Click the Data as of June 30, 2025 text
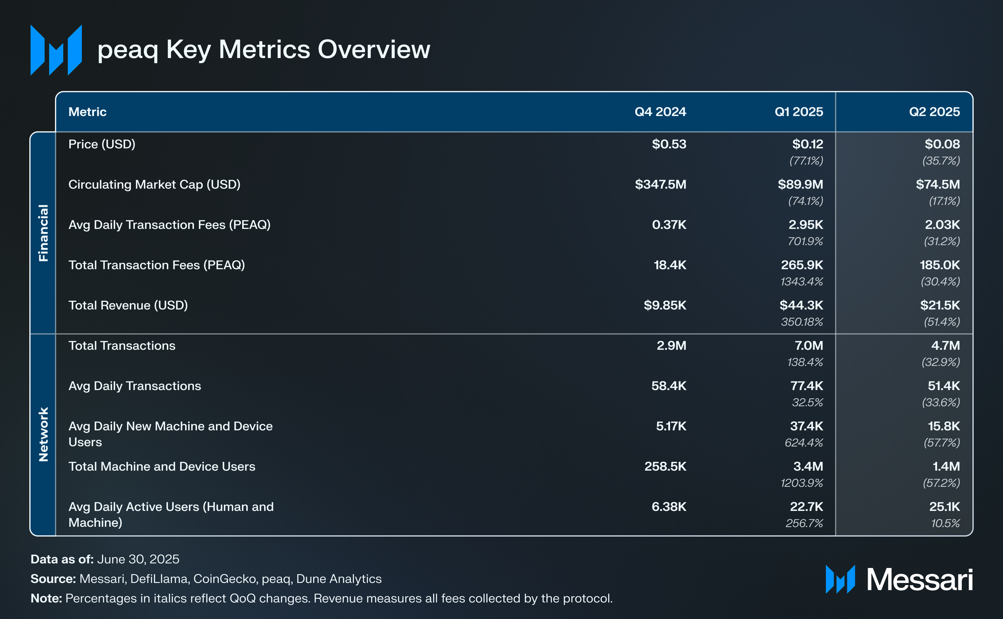Screen dimensions: 1003x619 105,559
